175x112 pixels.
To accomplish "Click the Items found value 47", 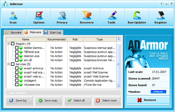I will coord(153,85).
